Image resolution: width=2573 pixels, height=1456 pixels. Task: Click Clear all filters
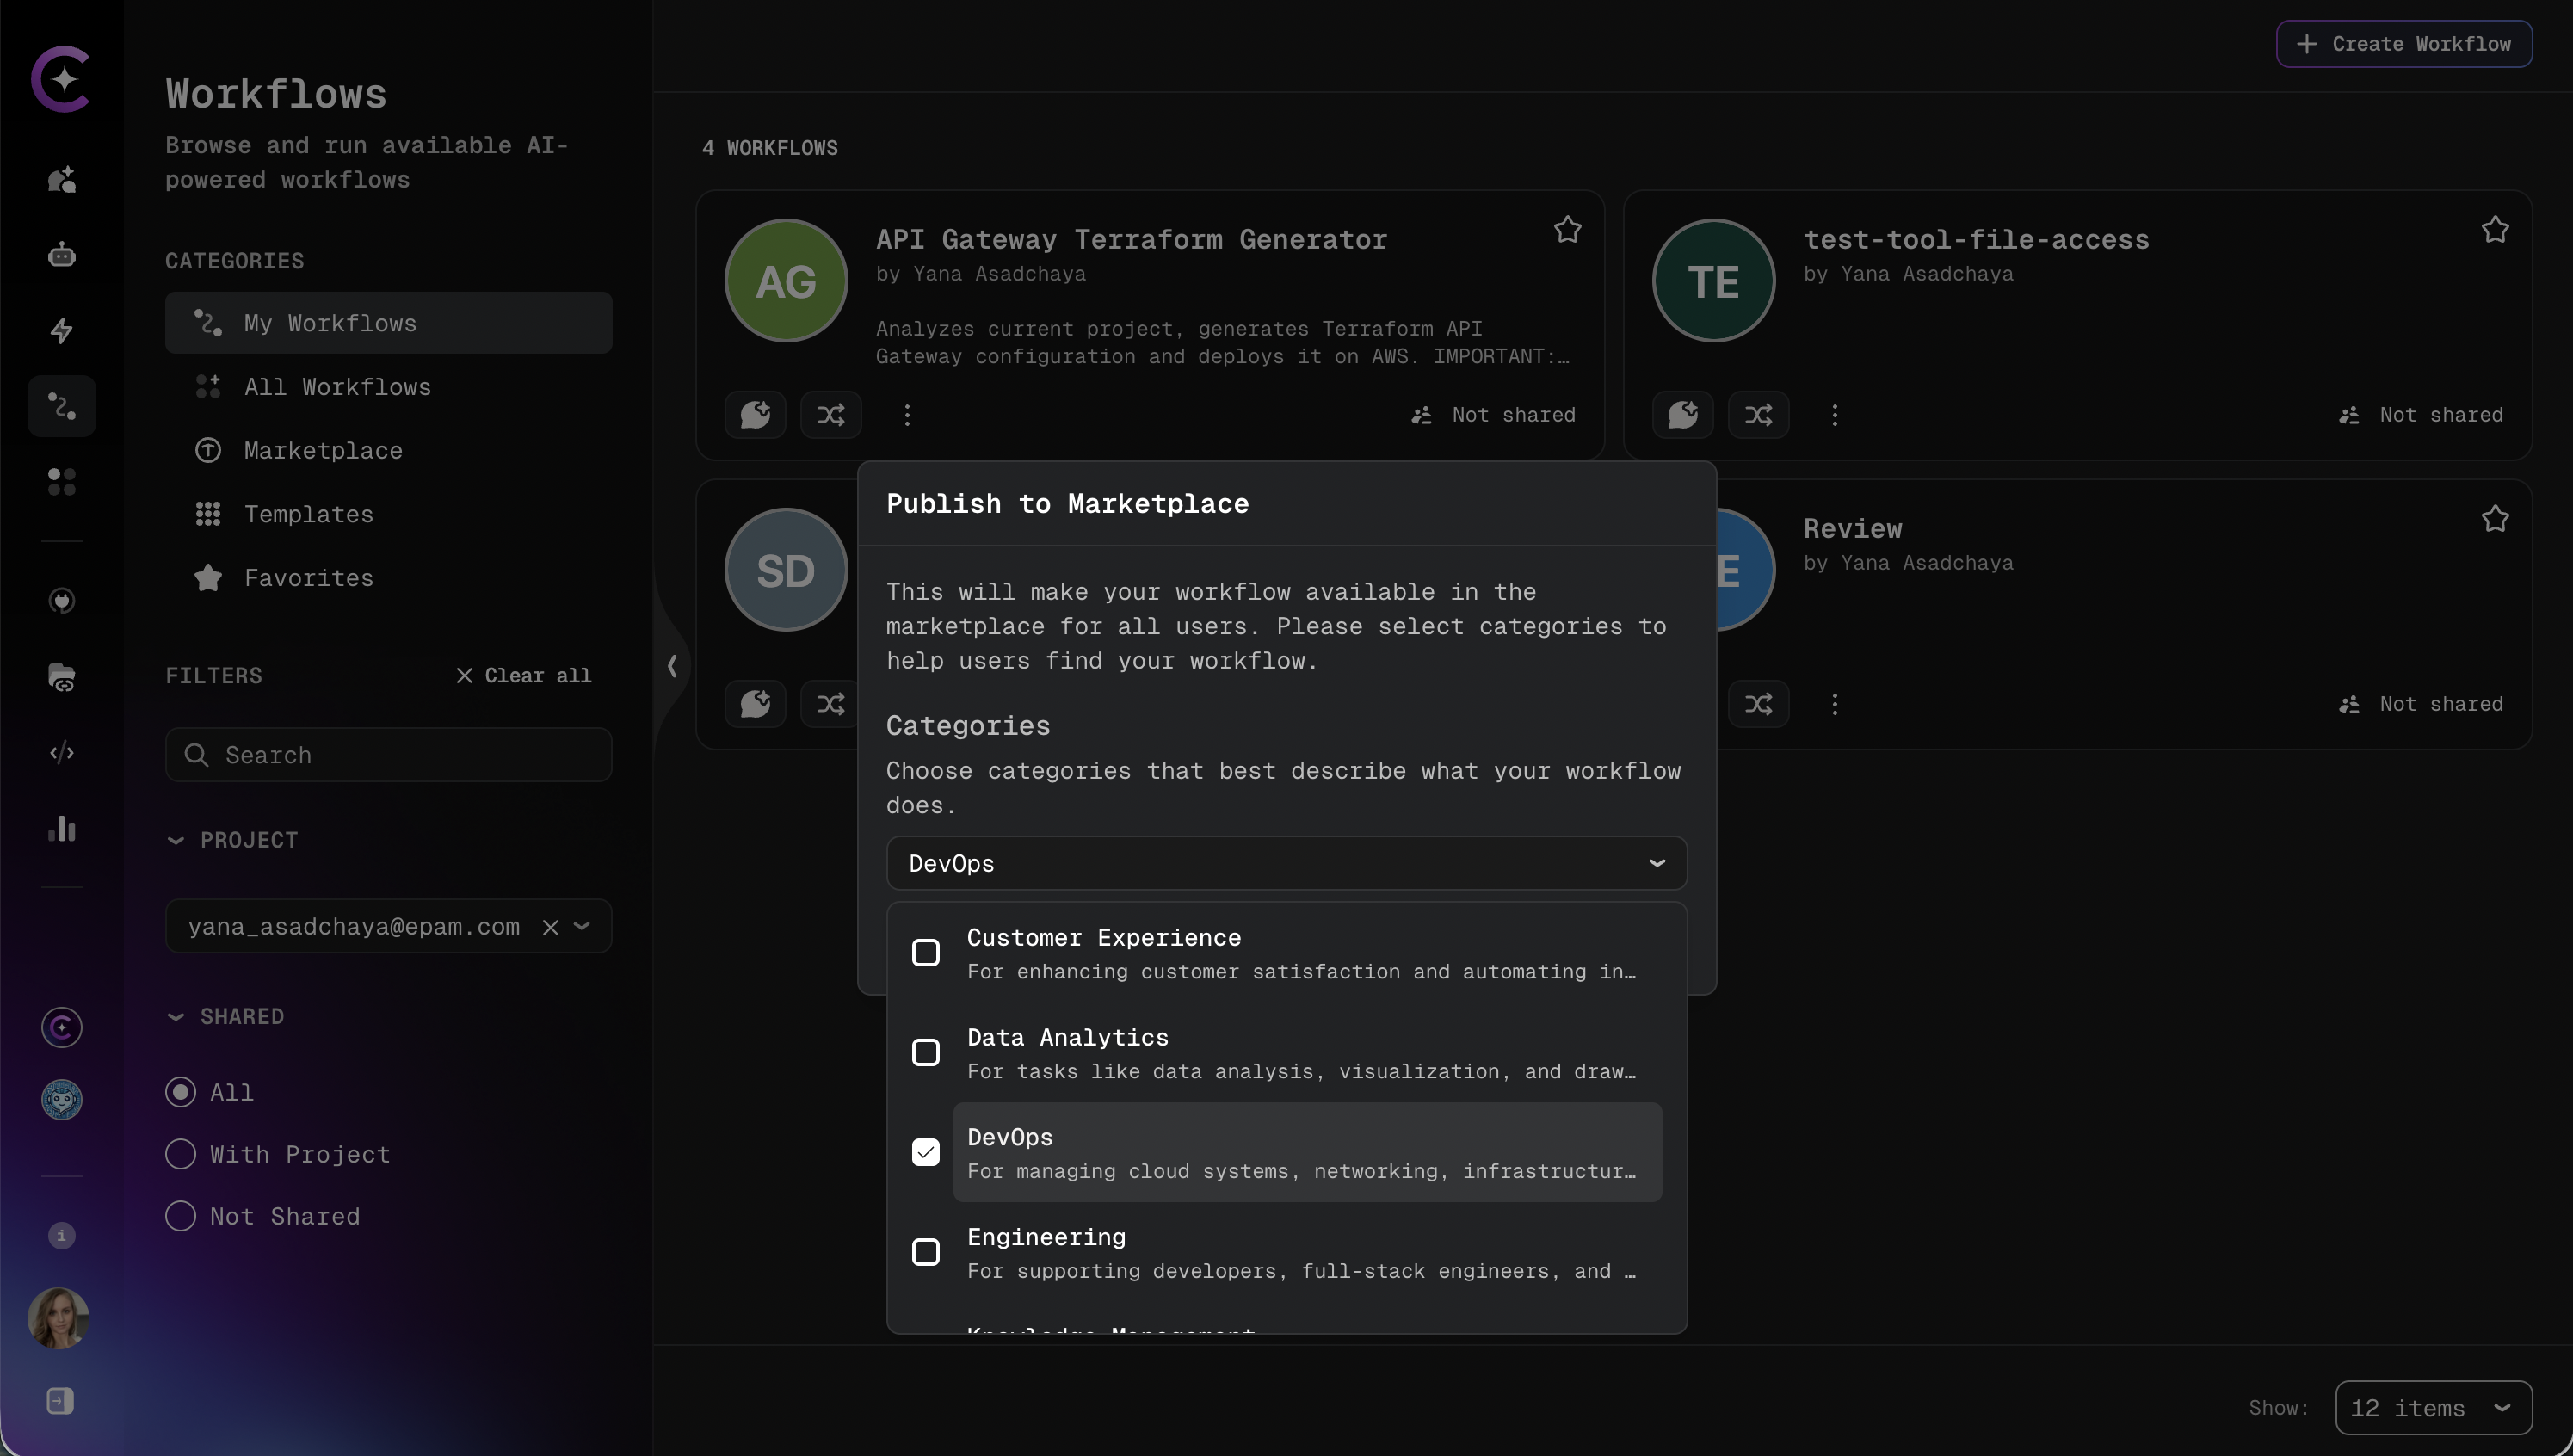point(523,675)
